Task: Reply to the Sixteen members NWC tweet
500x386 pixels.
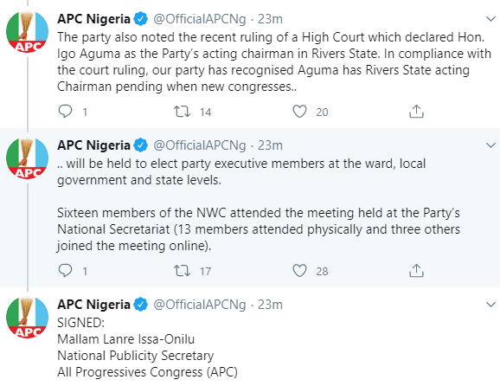Action: (x=66, y=271)
